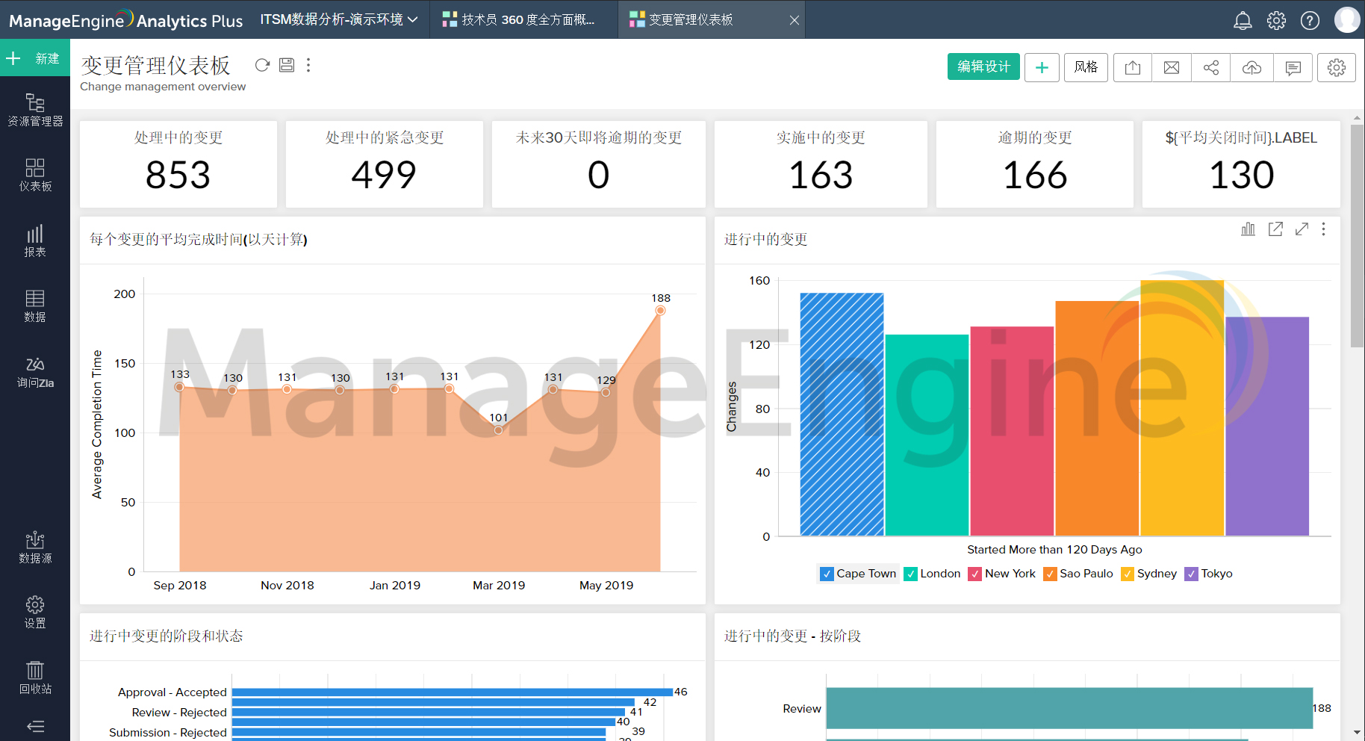Toggle Sydney legend checkbox
Screen dimensions: 1365x741
(1128, 574)
